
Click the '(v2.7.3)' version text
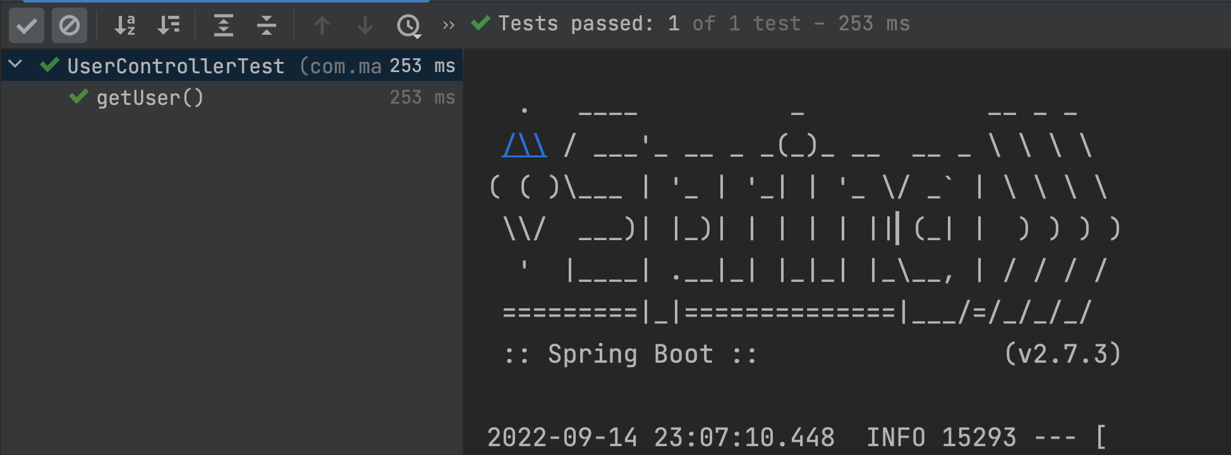(1062, 355)
